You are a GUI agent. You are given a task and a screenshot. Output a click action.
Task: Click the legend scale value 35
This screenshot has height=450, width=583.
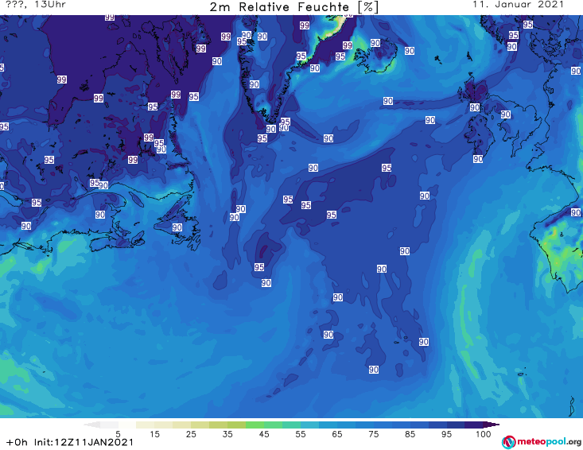227,434
